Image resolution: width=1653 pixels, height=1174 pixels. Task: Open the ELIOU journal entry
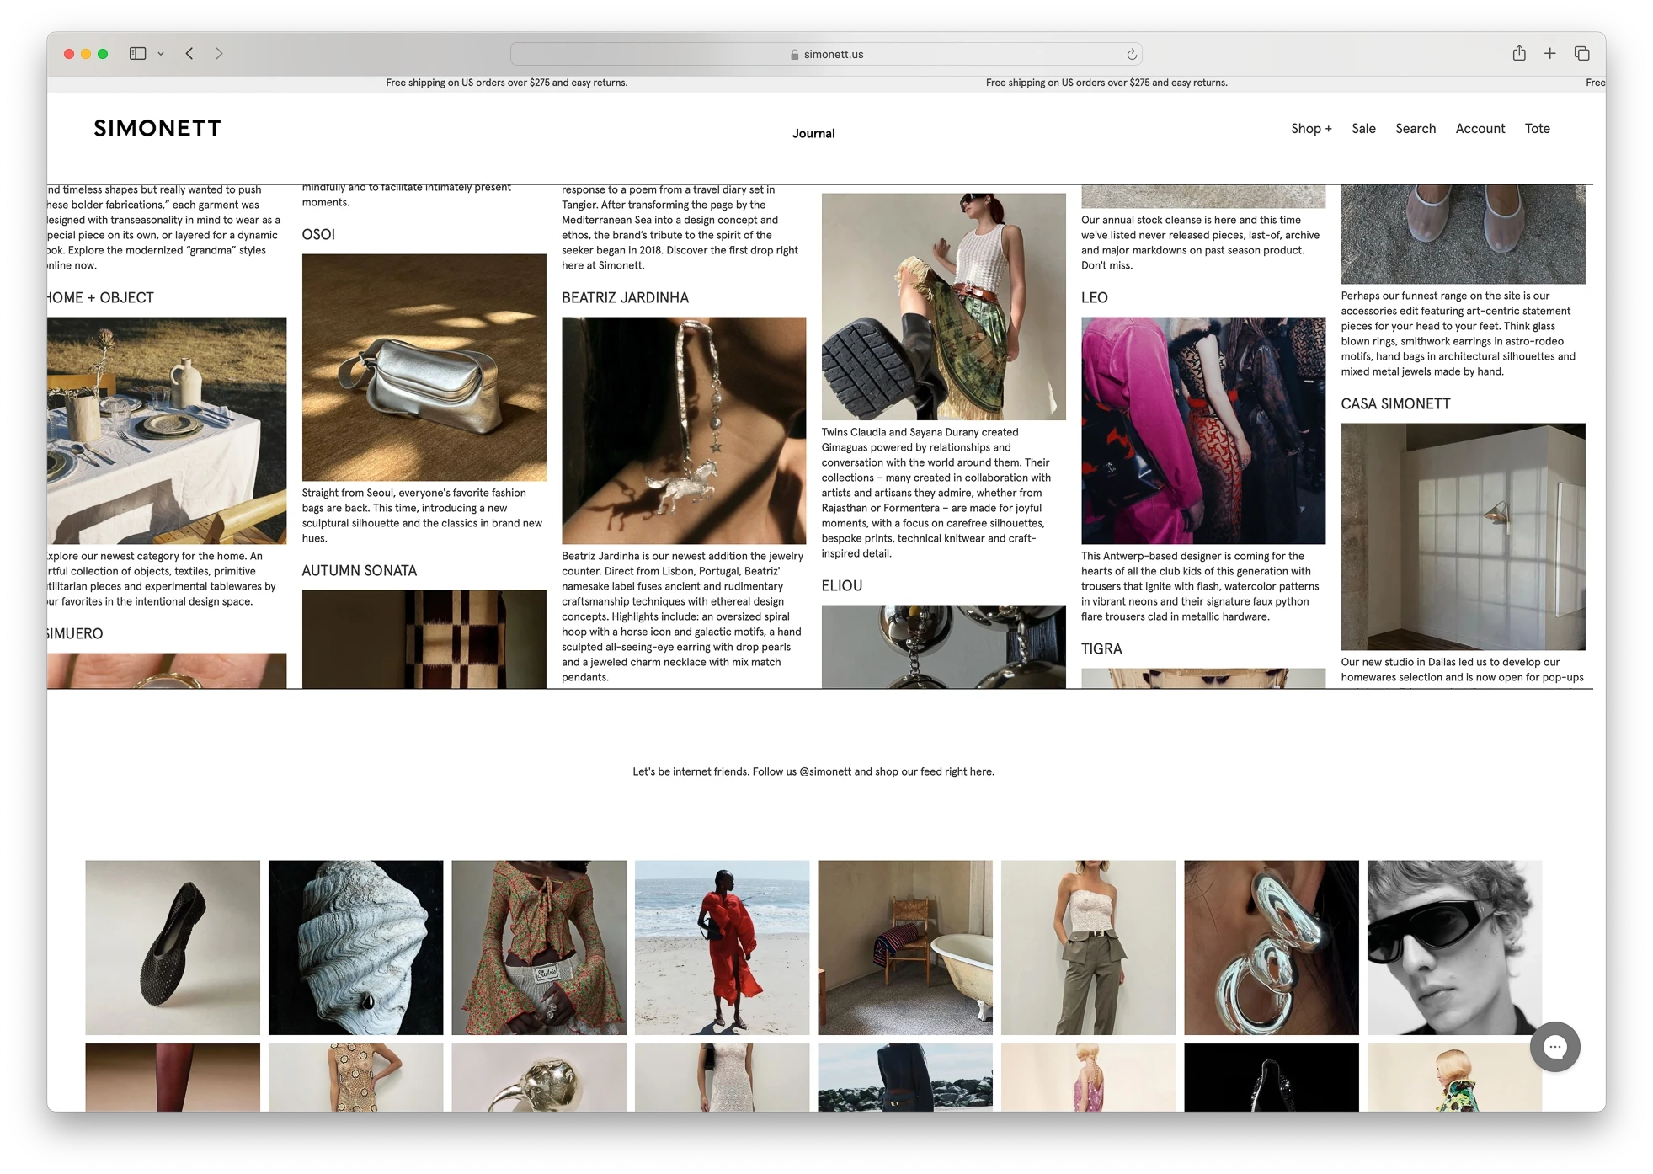tap(842, 586)
